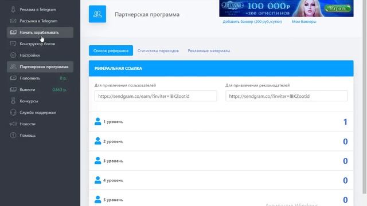367x206 pixels.
Task: Click the headset icon beside Служба поддержки
Action: tap(13, 112)
